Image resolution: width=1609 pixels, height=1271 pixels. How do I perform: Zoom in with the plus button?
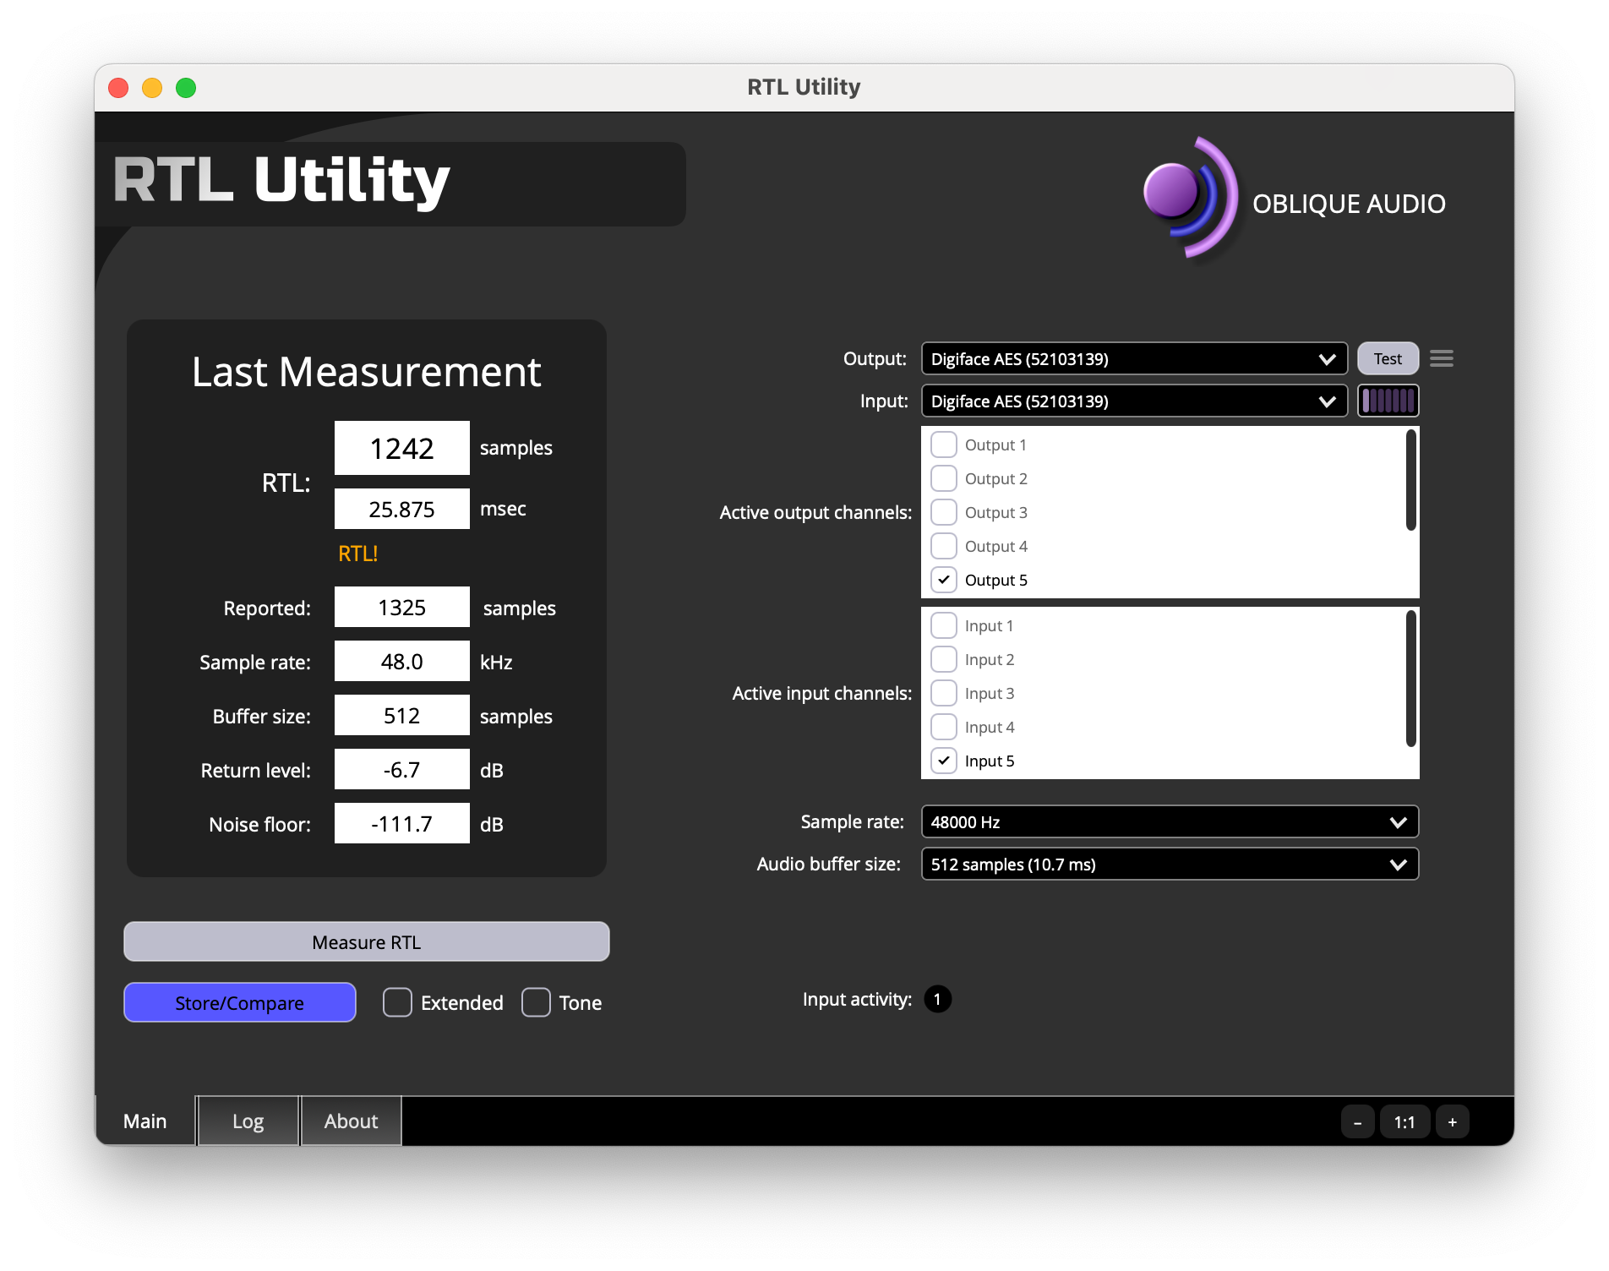pyautogui.click(x=1452, y=1122)
